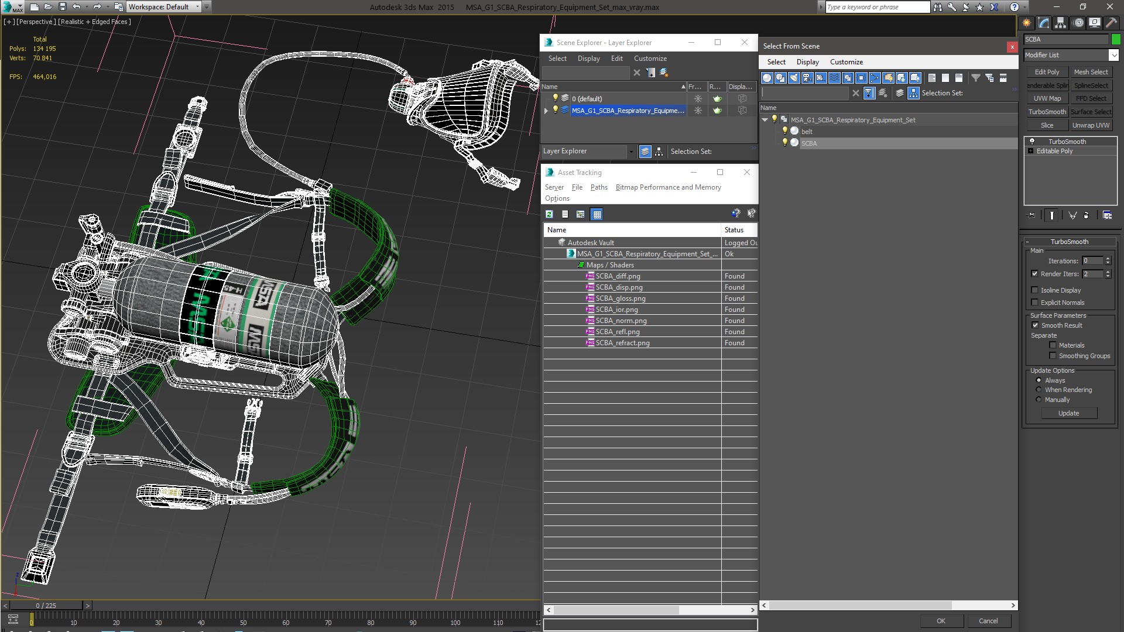The image size is (1124, 632).
Task: Click Sort by Layer icon in Select From Scene
Action: point(900,93)
